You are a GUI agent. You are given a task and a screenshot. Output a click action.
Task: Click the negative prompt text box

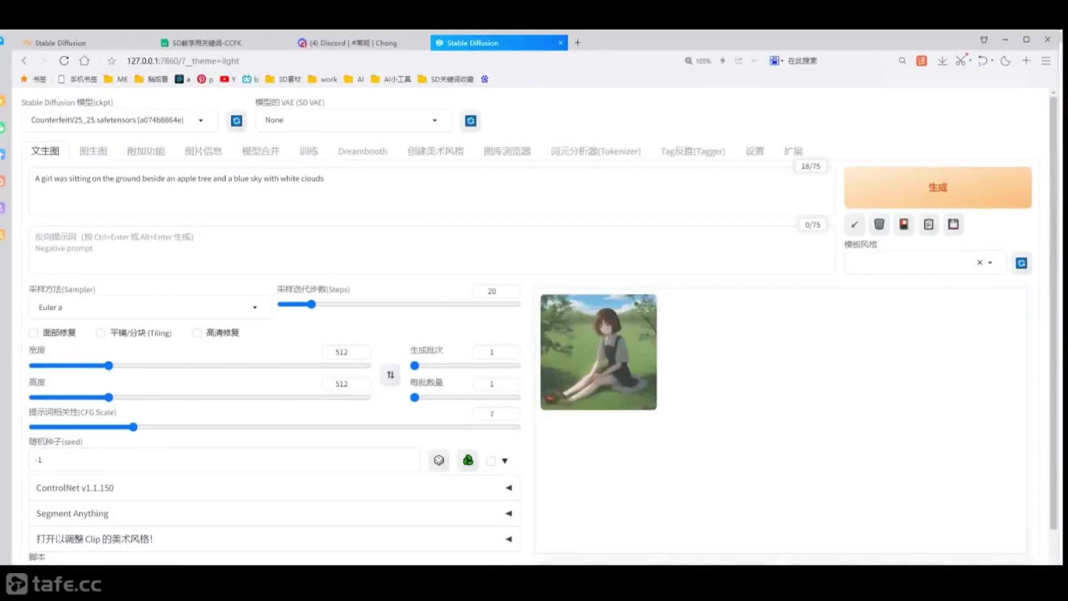(x=431, y=250)
